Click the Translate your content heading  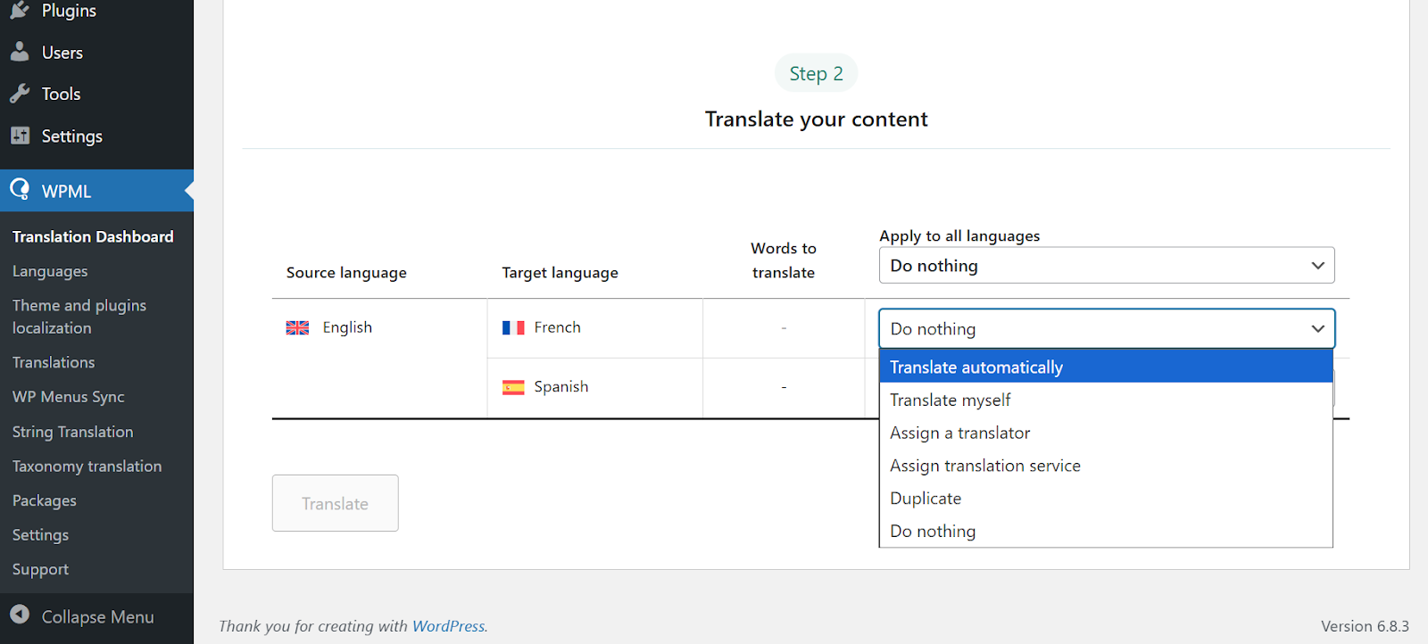click(816, 120)
